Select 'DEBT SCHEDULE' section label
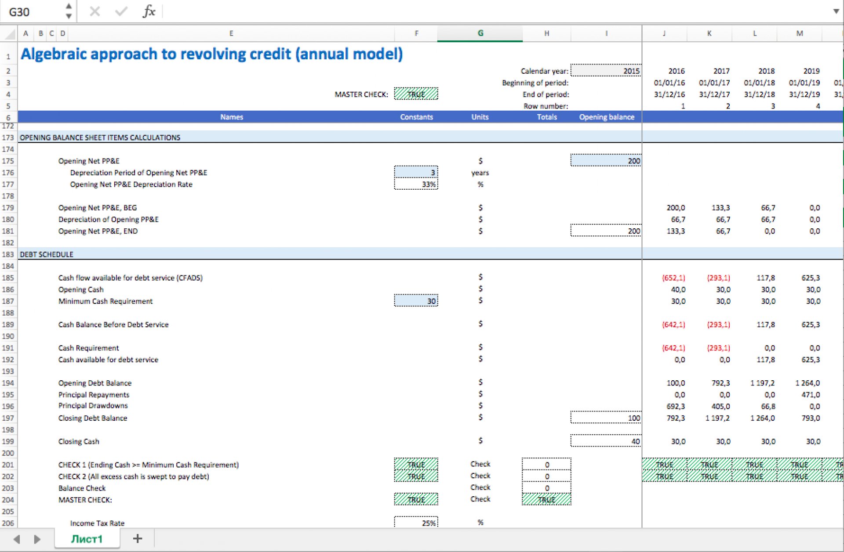Image resolution: width=844 pixels, height=552 pixels. [47, 254]
